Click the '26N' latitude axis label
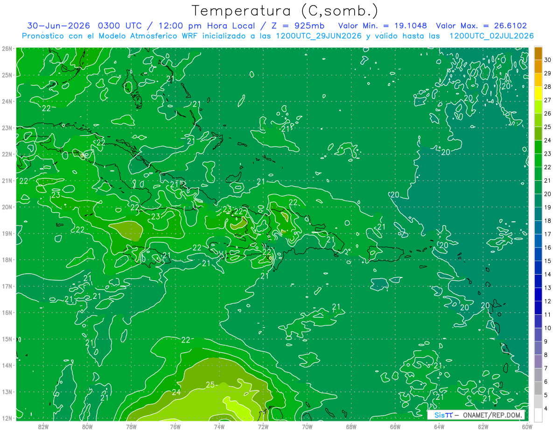The width and height of the screenshot is (560, 433). (x=7, y=49)
